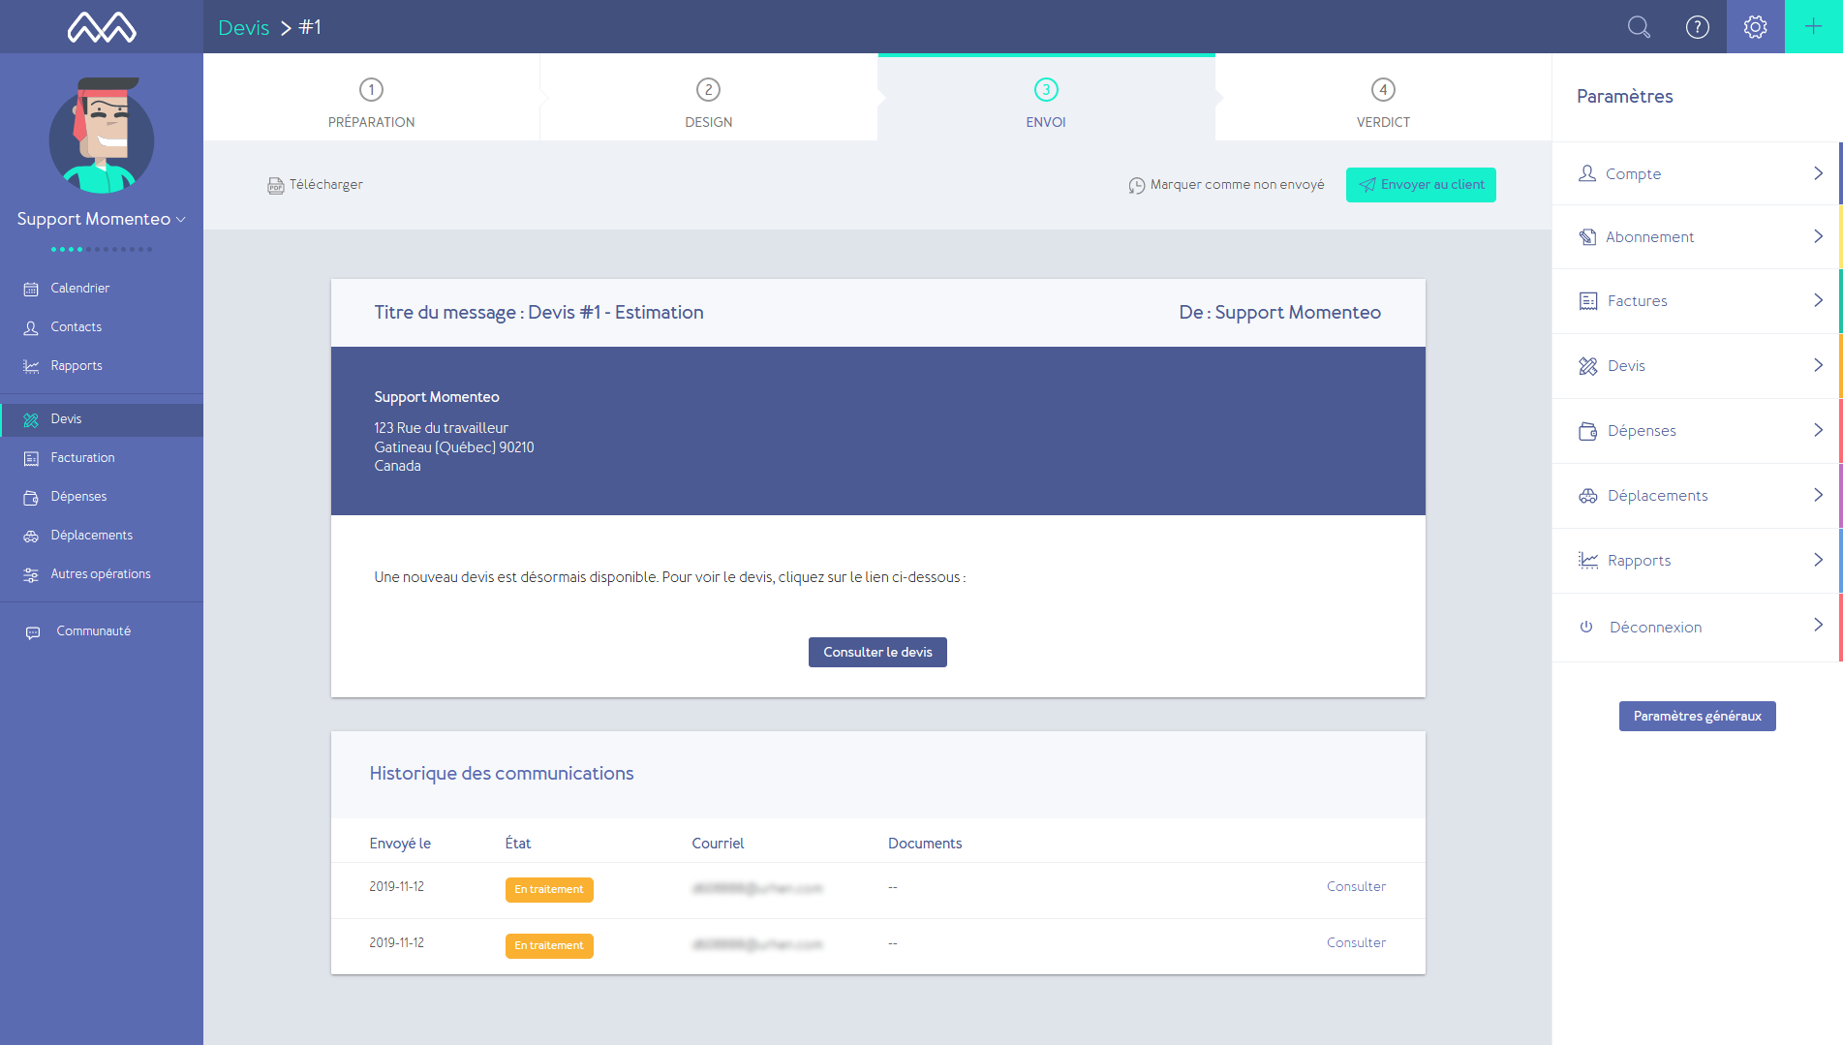Click the onboarding progress dots indicator

(102, 249)
